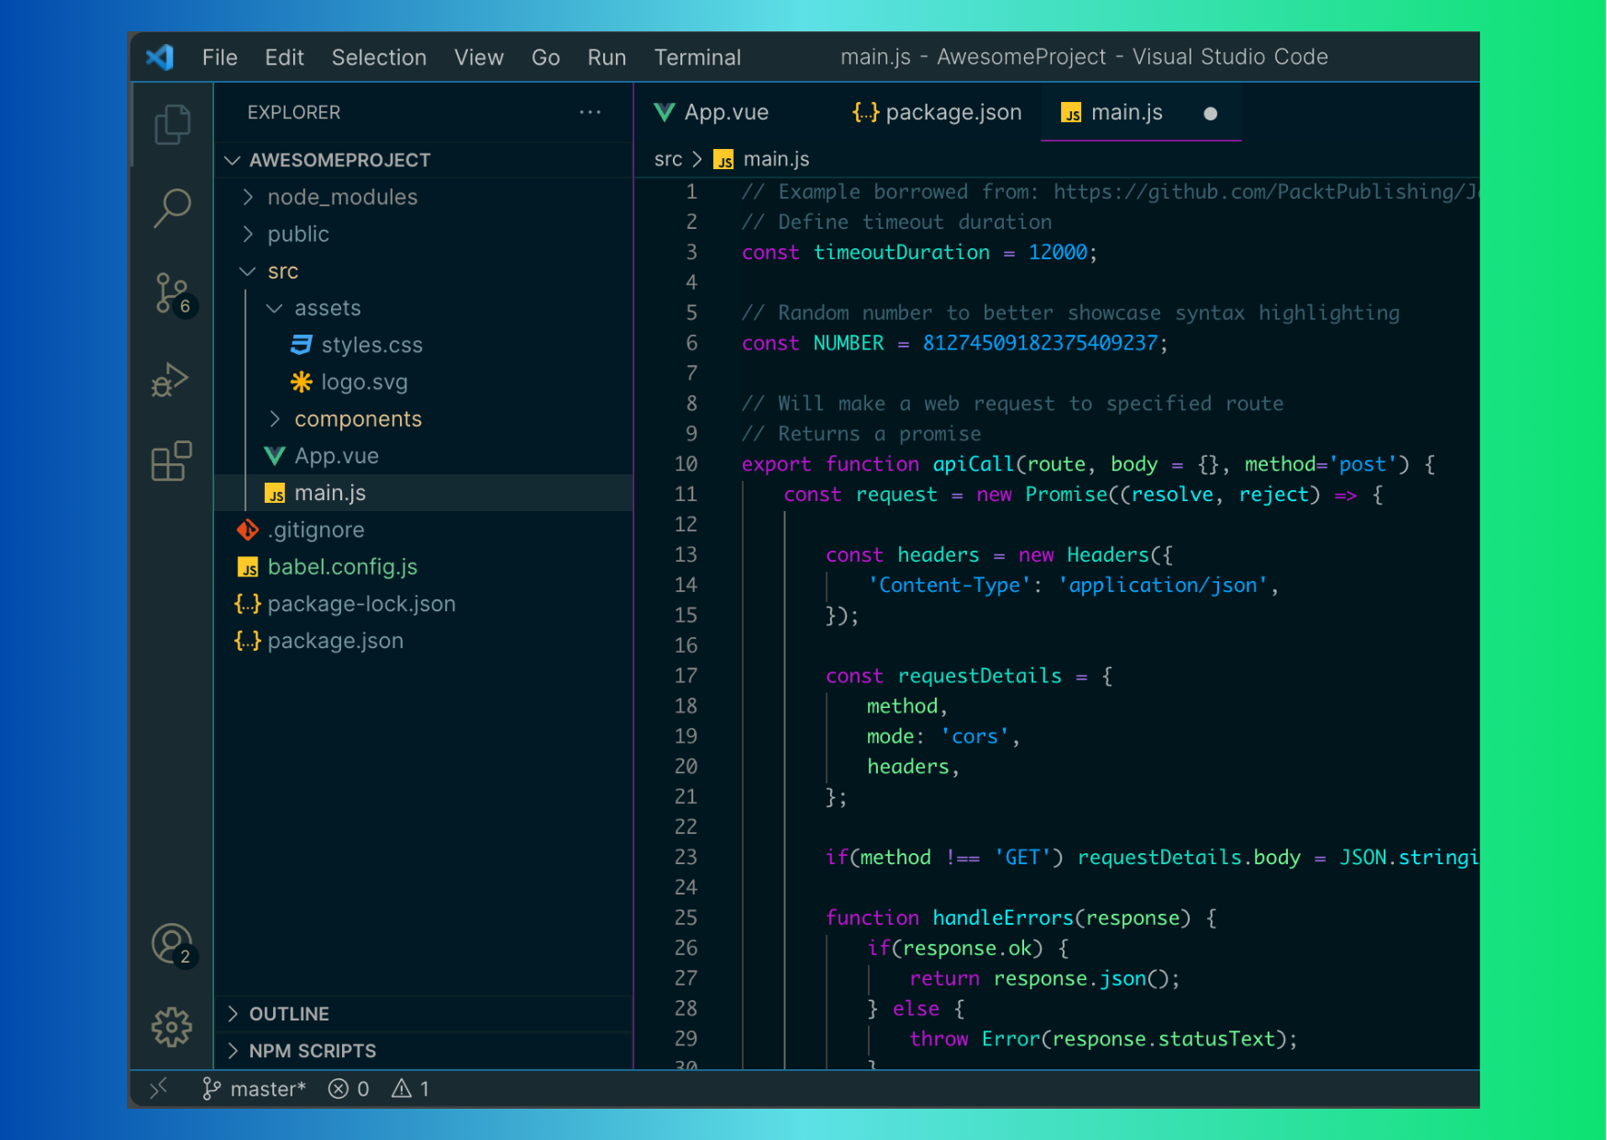Click the JS icon beside babel.config.js

(x=248, y=567)
